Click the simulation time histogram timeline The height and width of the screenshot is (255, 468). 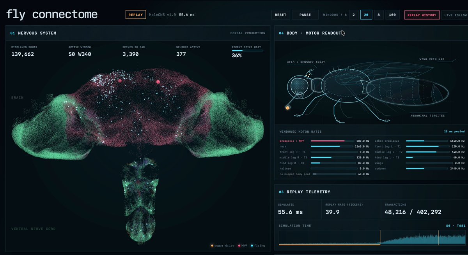coord(372,237)
